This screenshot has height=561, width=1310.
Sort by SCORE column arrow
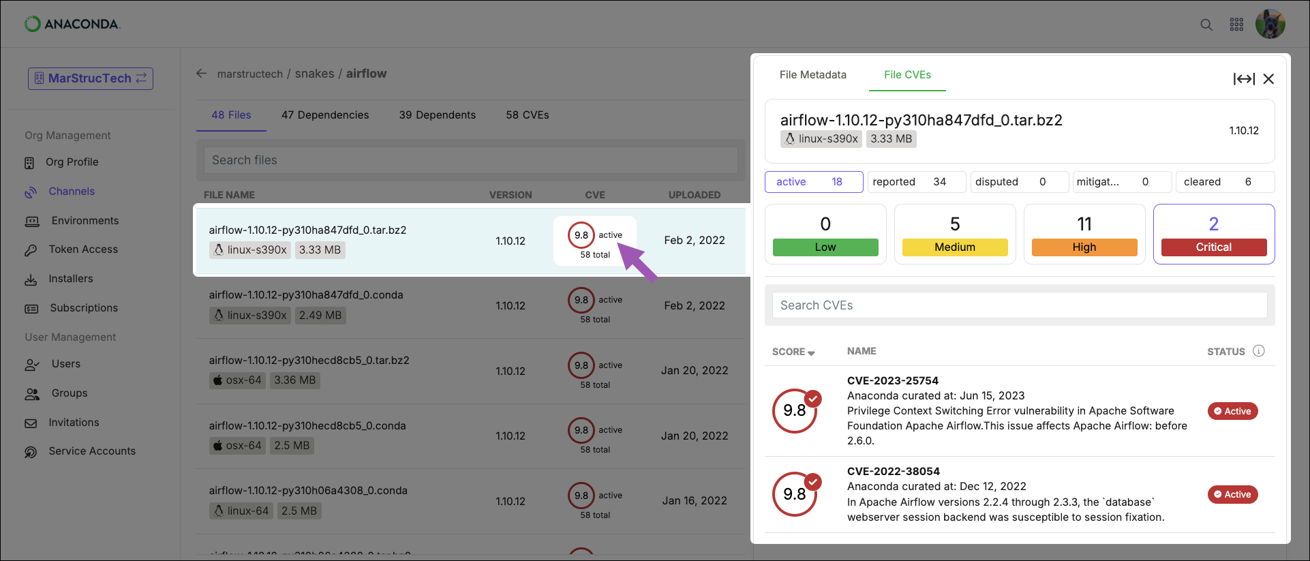[x=811, y=352]
